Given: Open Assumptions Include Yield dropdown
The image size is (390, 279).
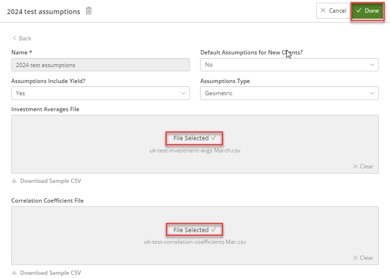Looking at the screenshot, I should coord(100,93).
